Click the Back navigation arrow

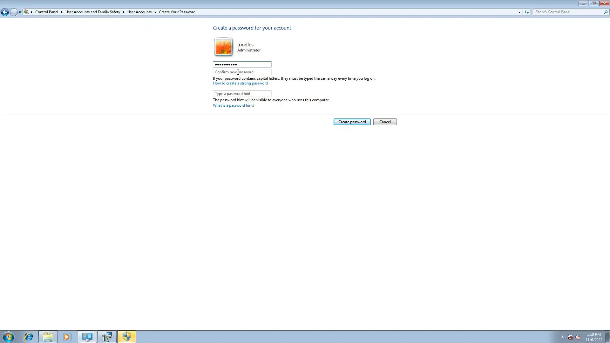click(x=5, y=12)
